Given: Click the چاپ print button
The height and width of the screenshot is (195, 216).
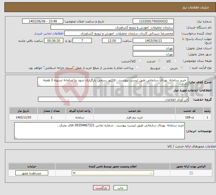Looking at the screenshot, I should tap(120, 188).
